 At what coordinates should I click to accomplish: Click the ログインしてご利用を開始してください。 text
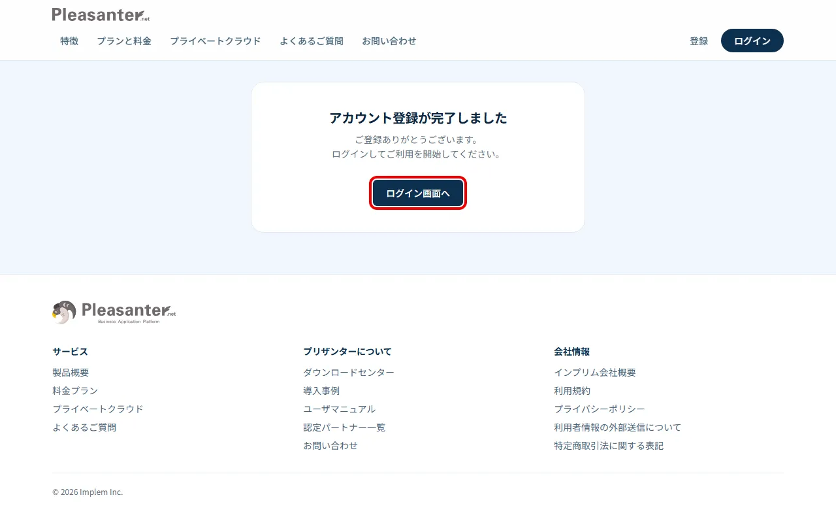pos(418,155)
